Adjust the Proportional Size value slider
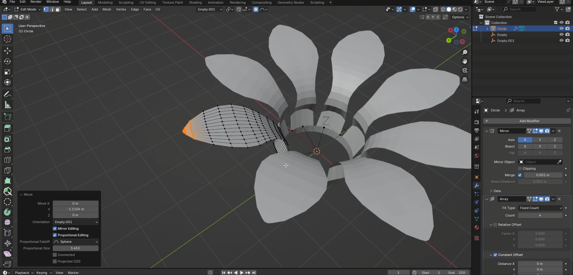Image resolution: width=573 pixels, height=275 pixels. [75, 248]
